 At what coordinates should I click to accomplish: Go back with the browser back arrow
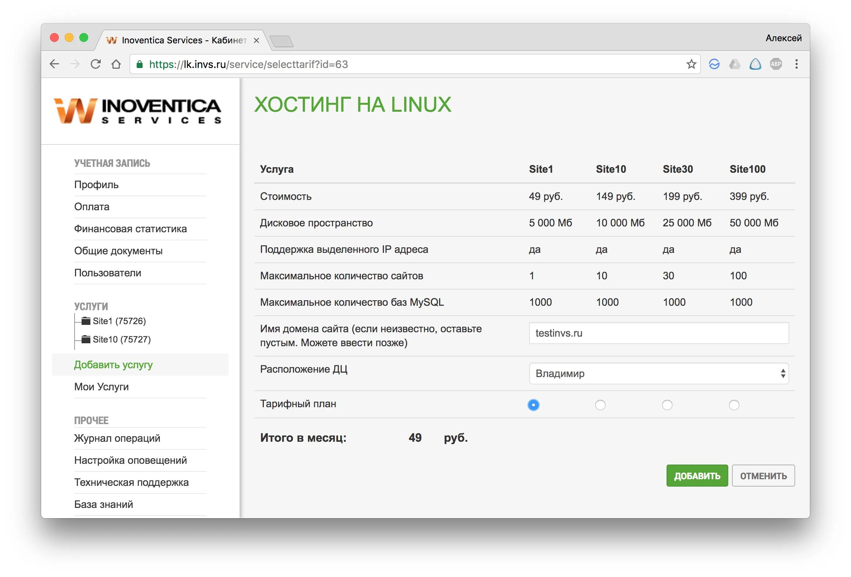coord(54,64)
